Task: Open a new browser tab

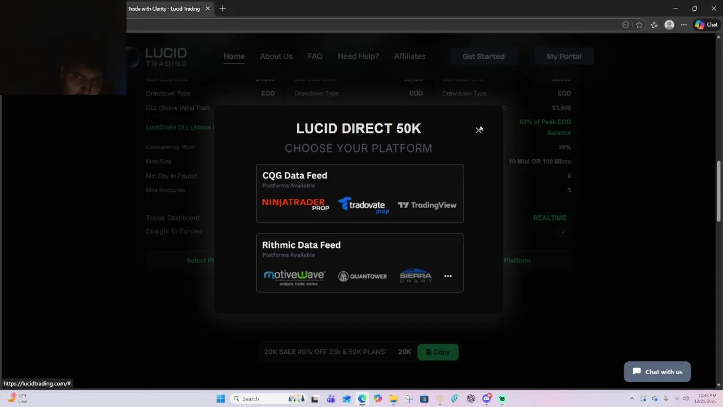Action: tap(223, 8)
